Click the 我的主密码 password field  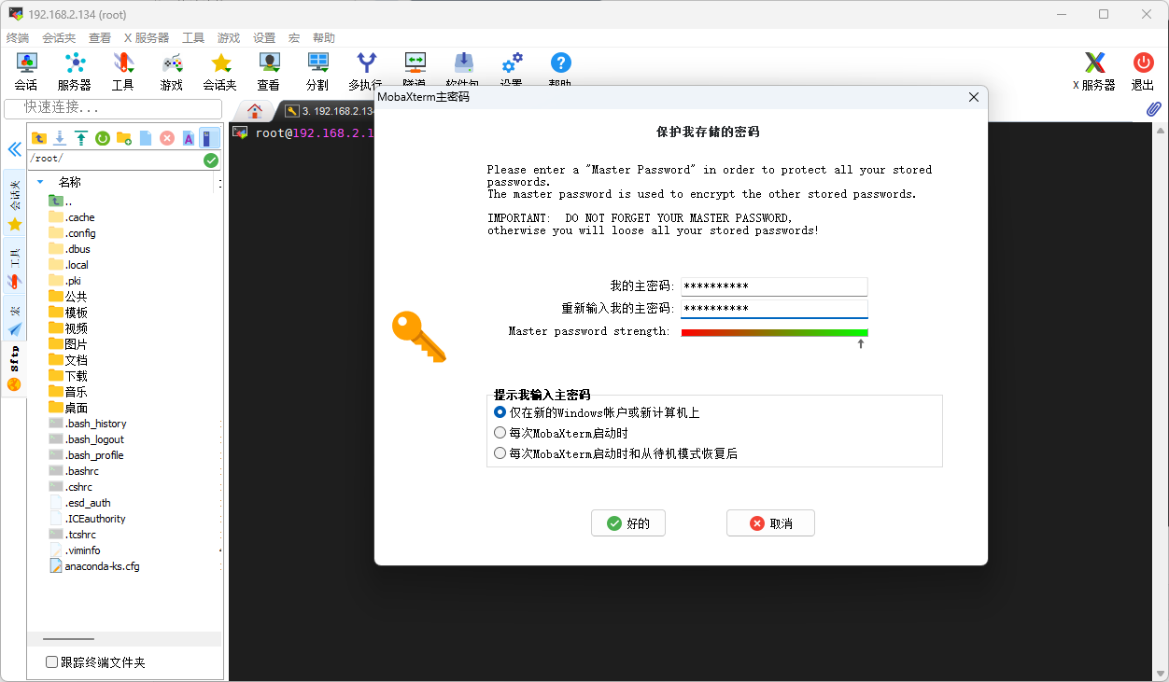[x=775, y=286]
